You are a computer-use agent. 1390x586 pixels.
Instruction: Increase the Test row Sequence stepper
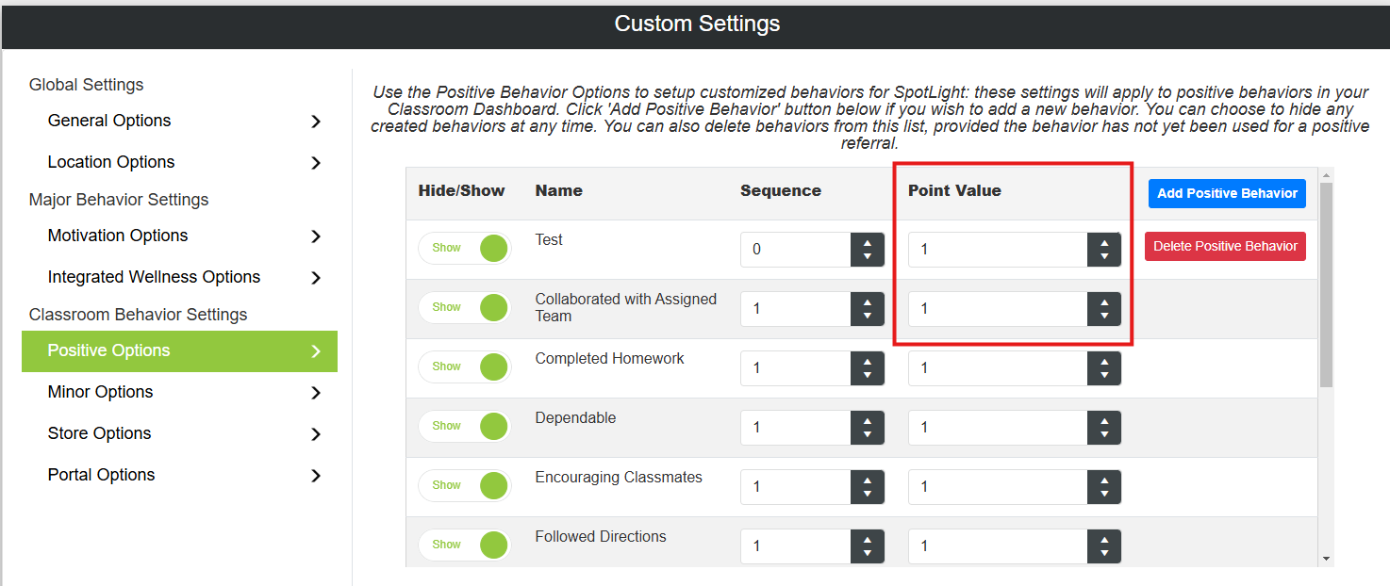[868, 242]
